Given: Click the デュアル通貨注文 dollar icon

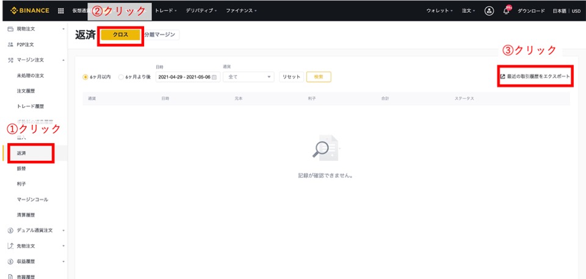Looking at the screenshot, I should [x=10, y=230].
